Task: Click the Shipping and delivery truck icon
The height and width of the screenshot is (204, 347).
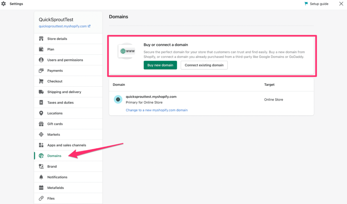Action: pyautogui.click(x=41, y=92)
